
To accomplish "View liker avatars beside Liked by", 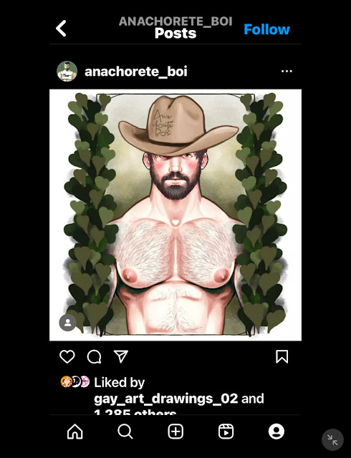I will tap(75, 381).
